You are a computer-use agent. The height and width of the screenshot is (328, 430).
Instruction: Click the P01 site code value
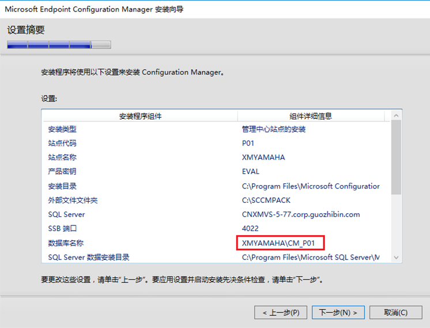tap(248, 143)
